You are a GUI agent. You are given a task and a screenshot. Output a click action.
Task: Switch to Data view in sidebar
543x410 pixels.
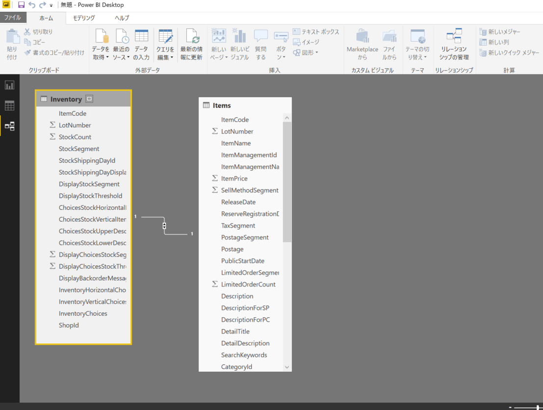[x=9, y=105]
